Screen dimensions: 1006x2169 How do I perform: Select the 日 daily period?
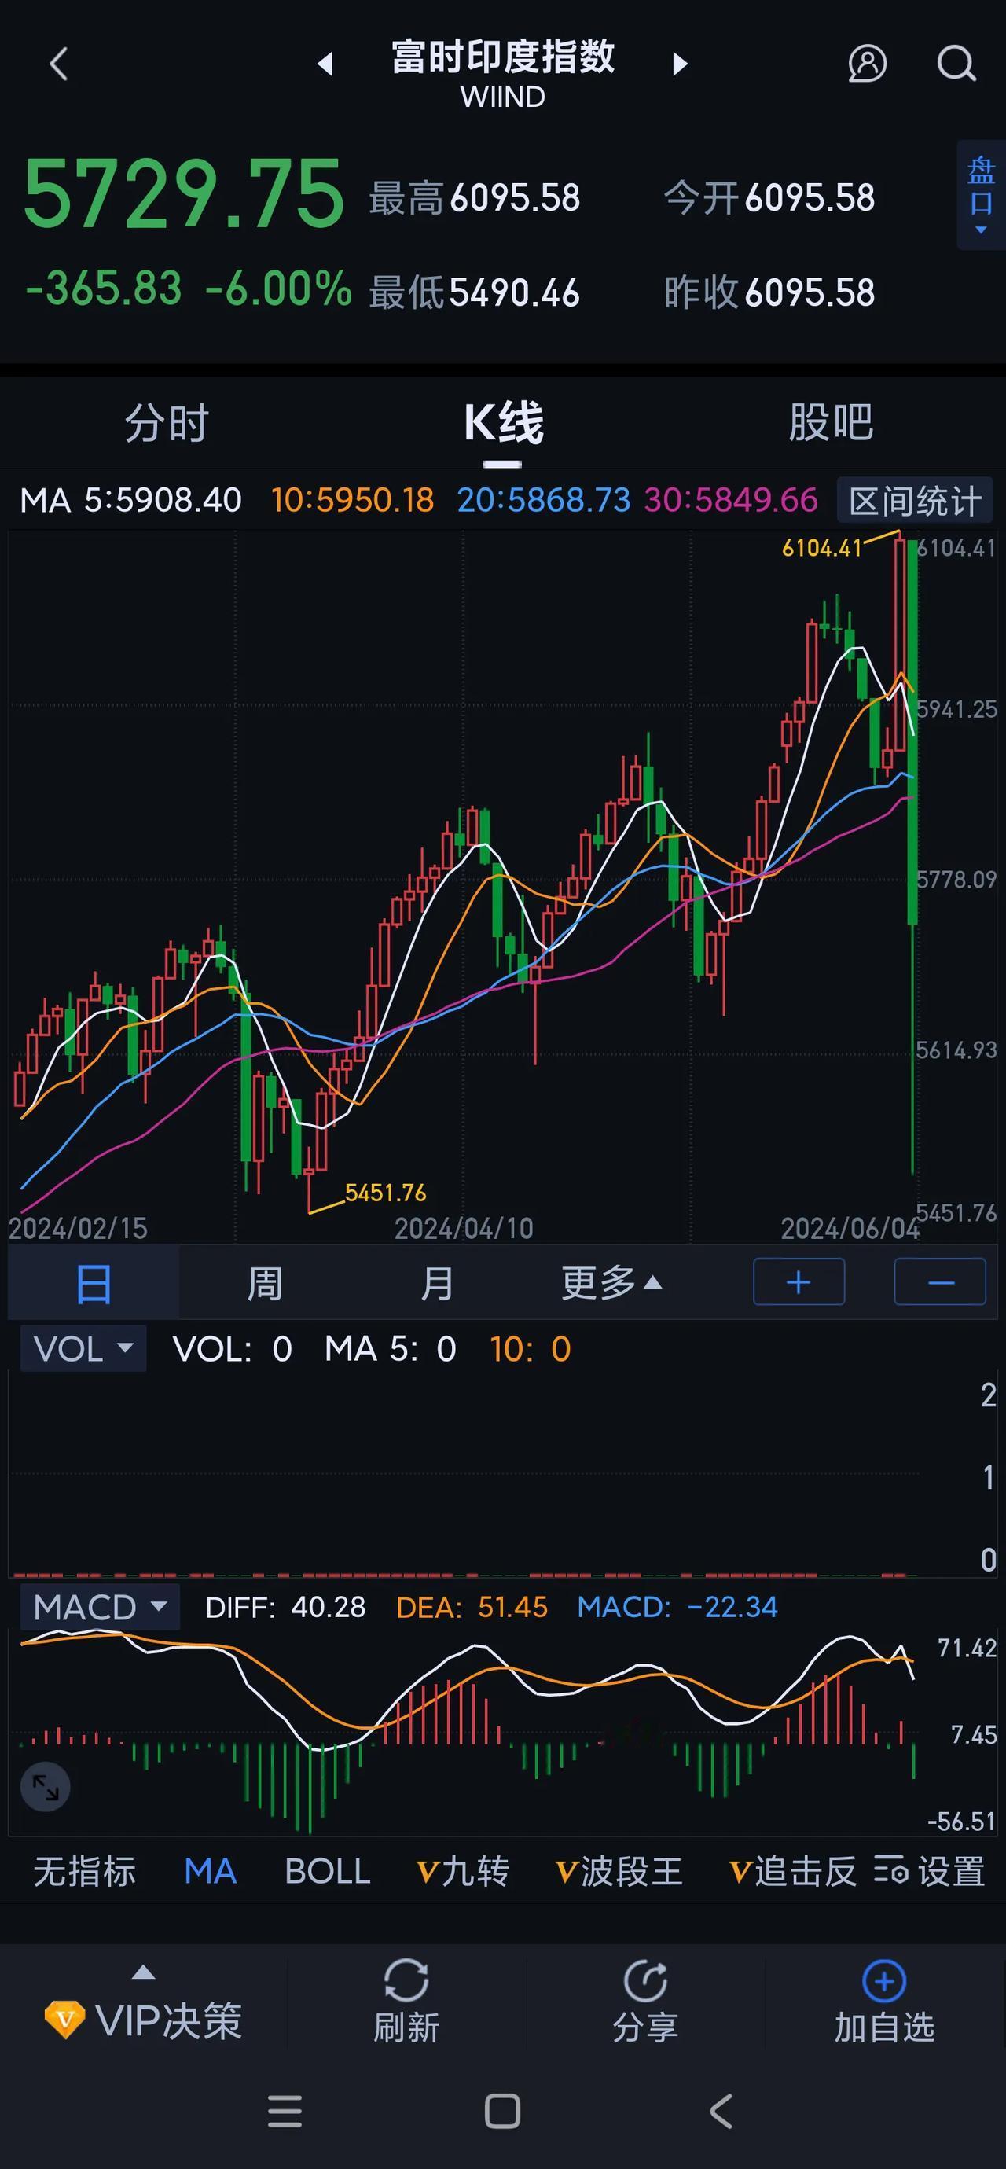point(94,1284)
